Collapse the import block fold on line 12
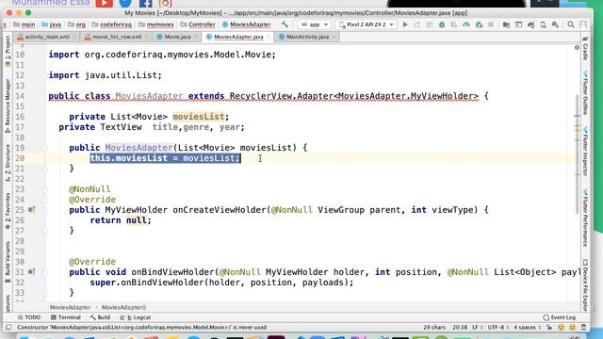The image size is (603, 339). click(45, 75)
